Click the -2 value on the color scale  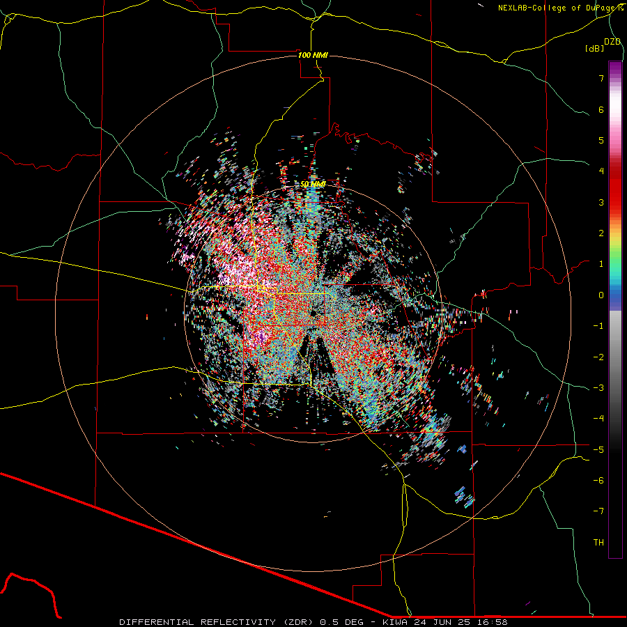[598, 357]
